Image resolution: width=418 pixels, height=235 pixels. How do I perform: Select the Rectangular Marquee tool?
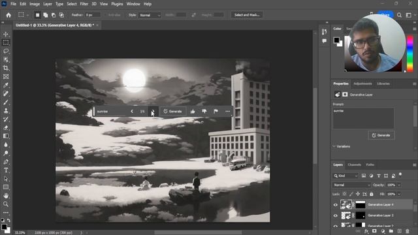pyautogui.click(x=6, y=42)
